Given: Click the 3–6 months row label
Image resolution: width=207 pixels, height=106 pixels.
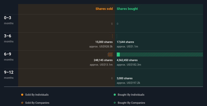Looking at the screenshot, I should (9, 38).
